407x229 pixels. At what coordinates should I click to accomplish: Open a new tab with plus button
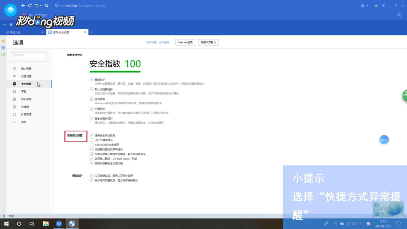(x=92, y=32)
